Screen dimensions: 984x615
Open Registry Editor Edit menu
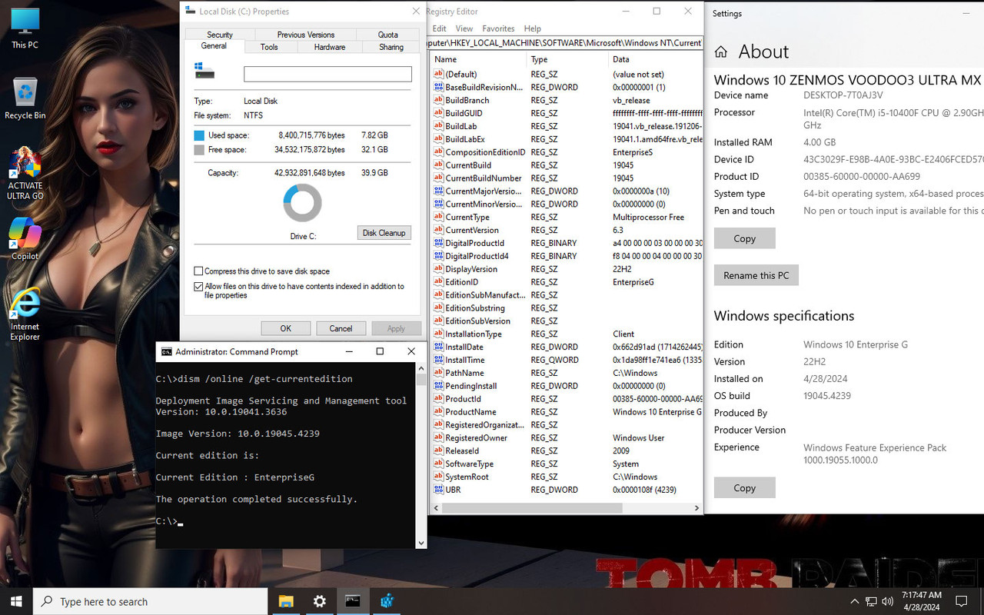pos(439,28)
